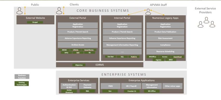Open Management Information Reporting box
Image resolution: width=221 pixels, height=100 pixels.
pyautogui.click(x=122, y=45)
